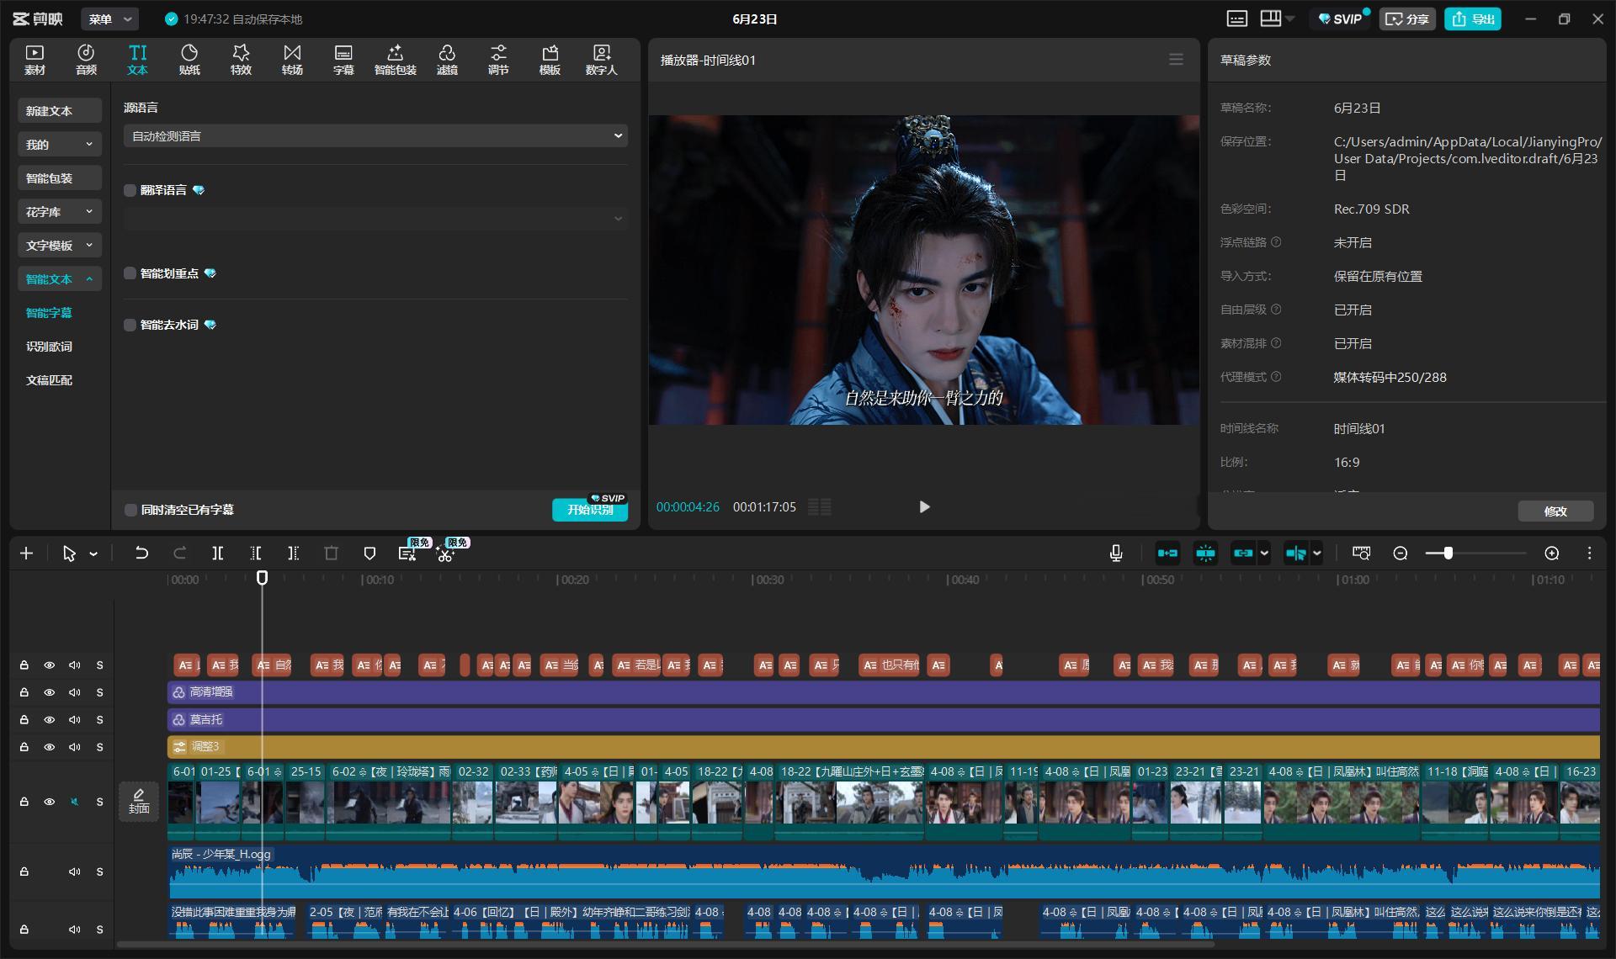Click the timeline zoom-in plus icon
Image resolution: width=1616 pixels, height=959 pixels.
[1552, 554]
